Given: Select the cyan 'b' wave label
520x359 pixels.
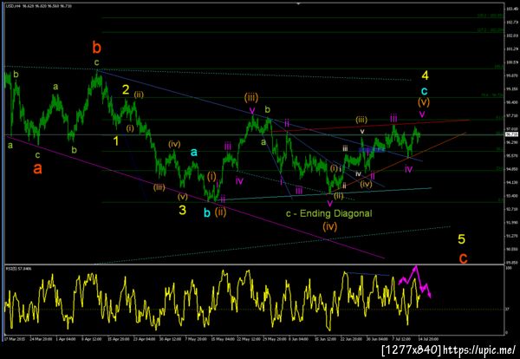Looking at the screenshot, I should click(207, 212).
